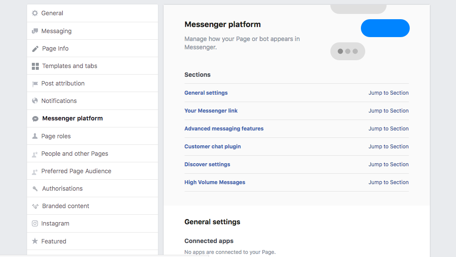Open the Messaging settings

tap(93, 31)
